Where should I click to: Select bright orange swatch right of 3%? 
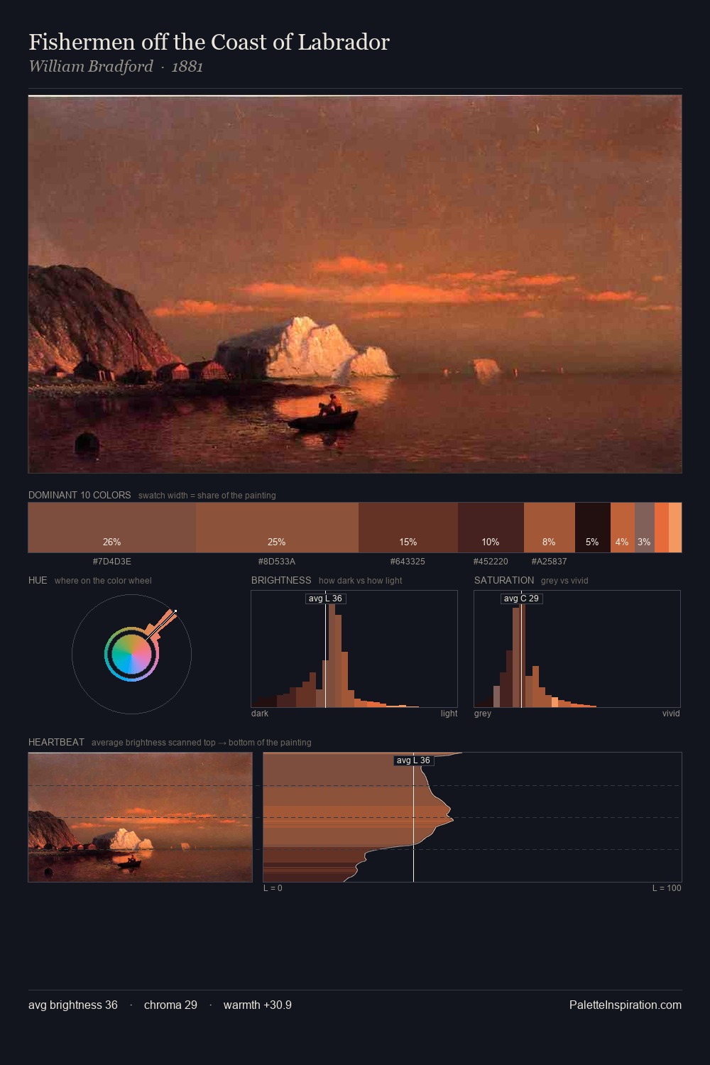662,528
